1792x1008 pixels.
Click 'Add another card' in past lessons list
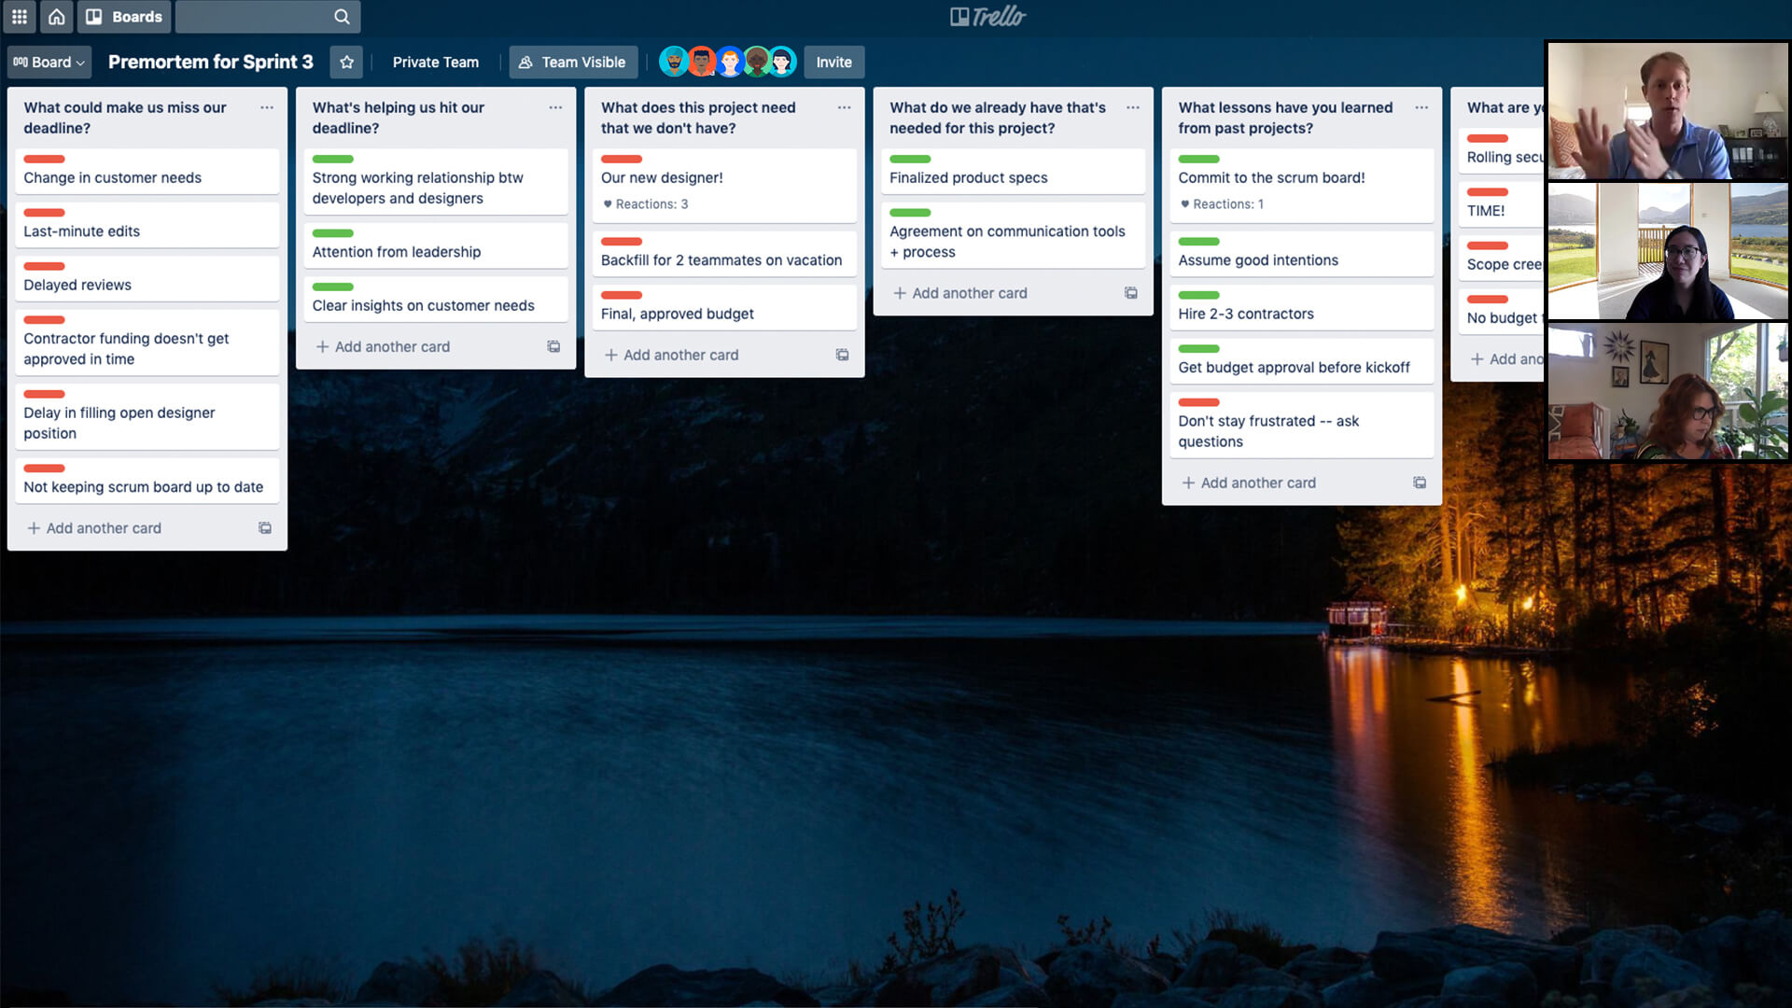[x=1258, y=483]
